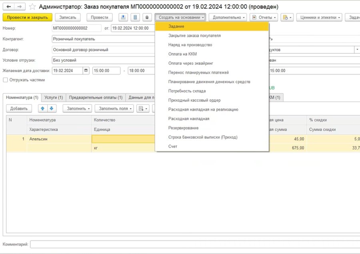Choose "Потребность склада" menu item
360x254 pixels.
click(212, 91)
